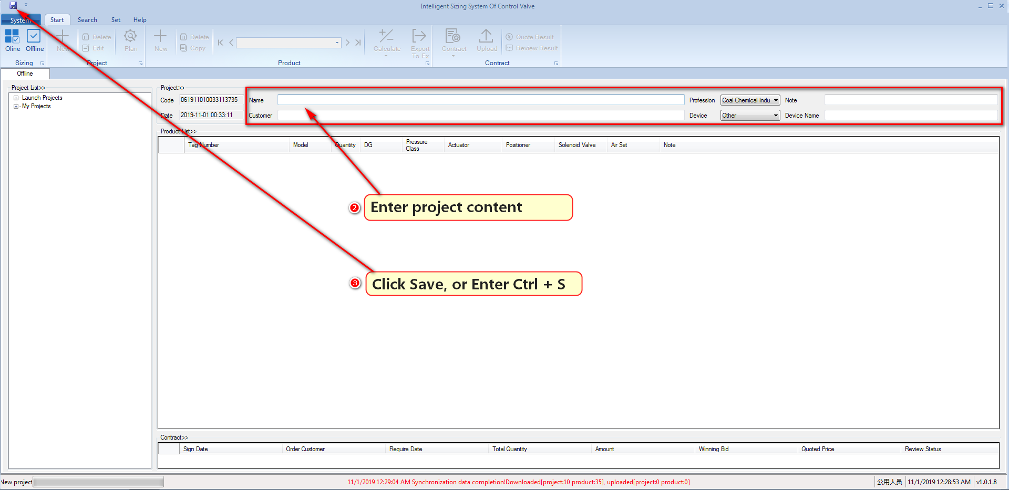Open the Help ribbon tab
The image size is (1009, 490).
(139, 20)
